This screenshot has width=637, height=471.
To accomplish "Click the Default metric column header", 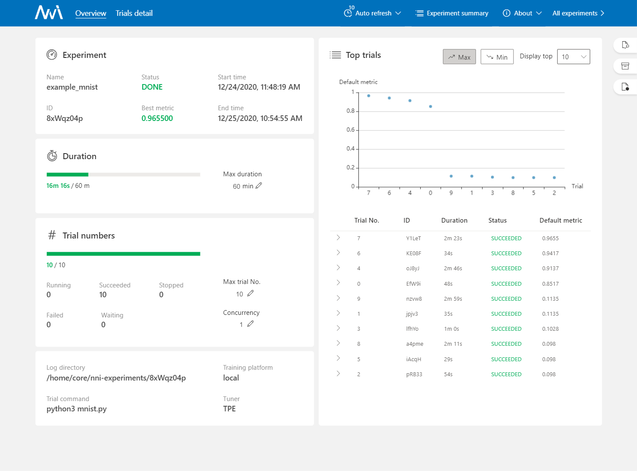I will (x=560, y=220).
